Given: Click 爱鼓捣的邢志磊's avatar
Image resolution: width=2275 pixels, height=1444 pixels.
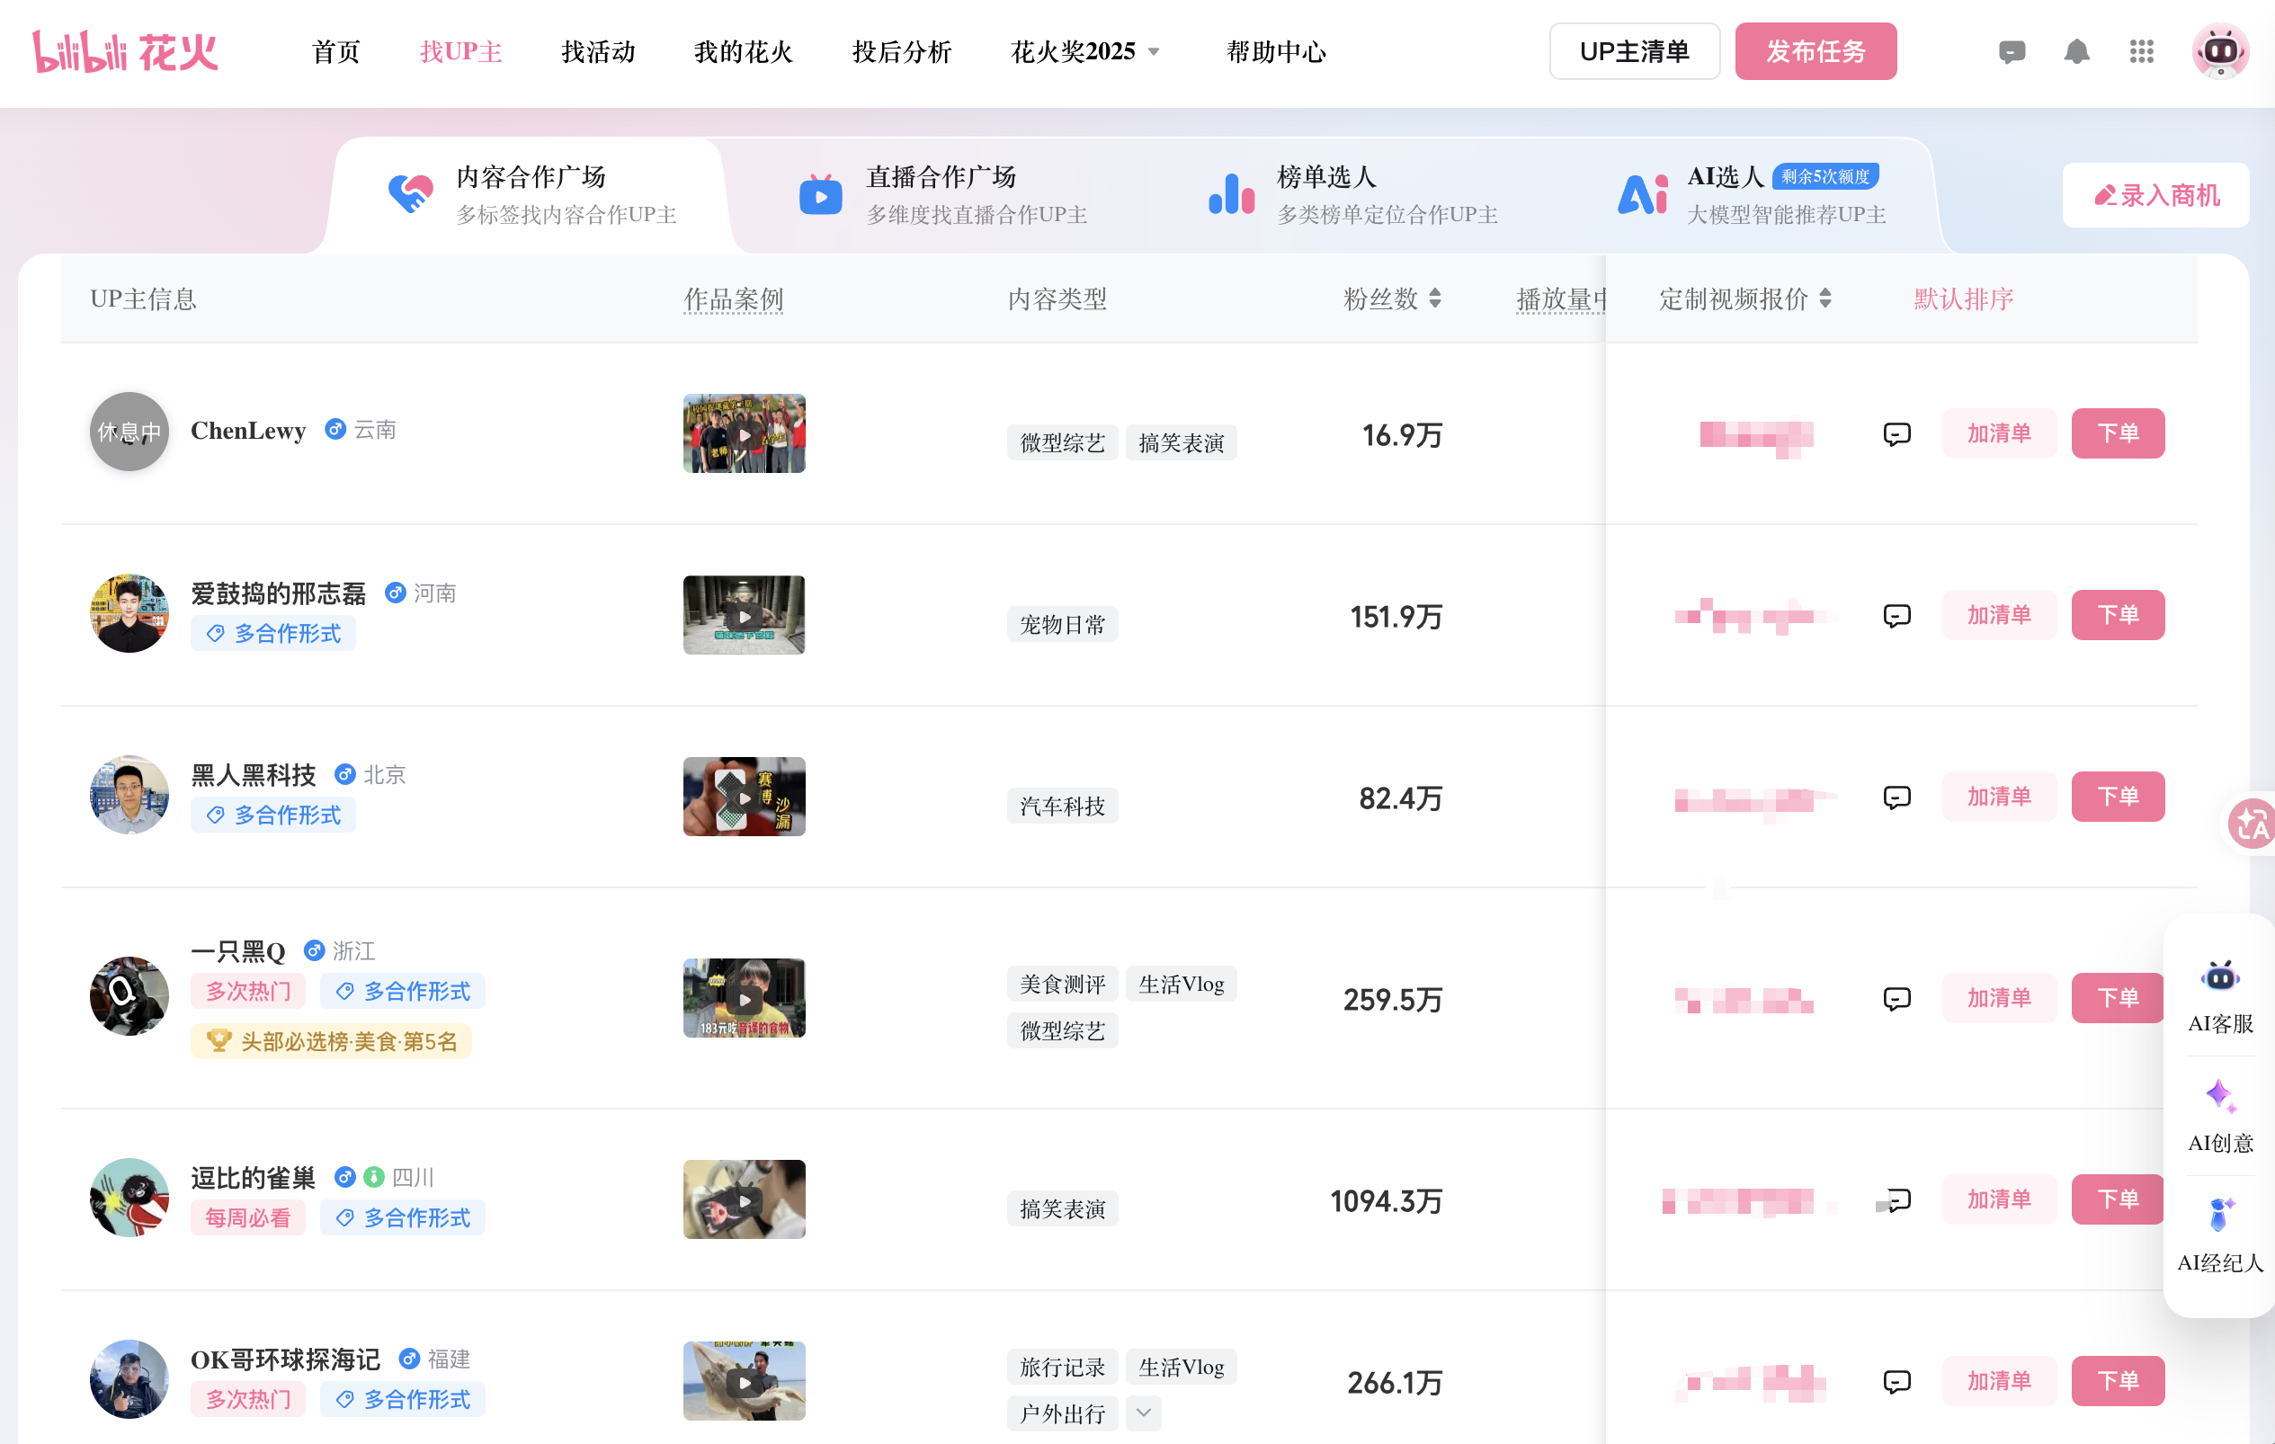Looking at the screenshot, I should point(129,613).
